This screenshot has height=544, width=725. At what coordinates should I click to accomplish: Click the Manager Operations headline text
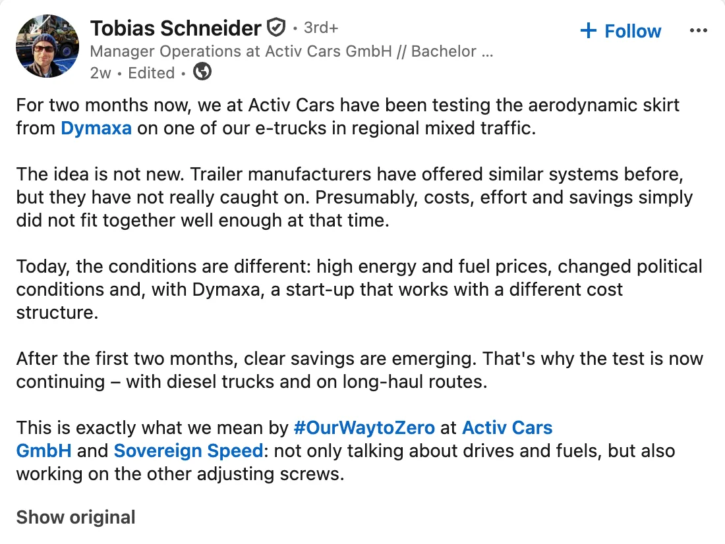tap(291, 51)
